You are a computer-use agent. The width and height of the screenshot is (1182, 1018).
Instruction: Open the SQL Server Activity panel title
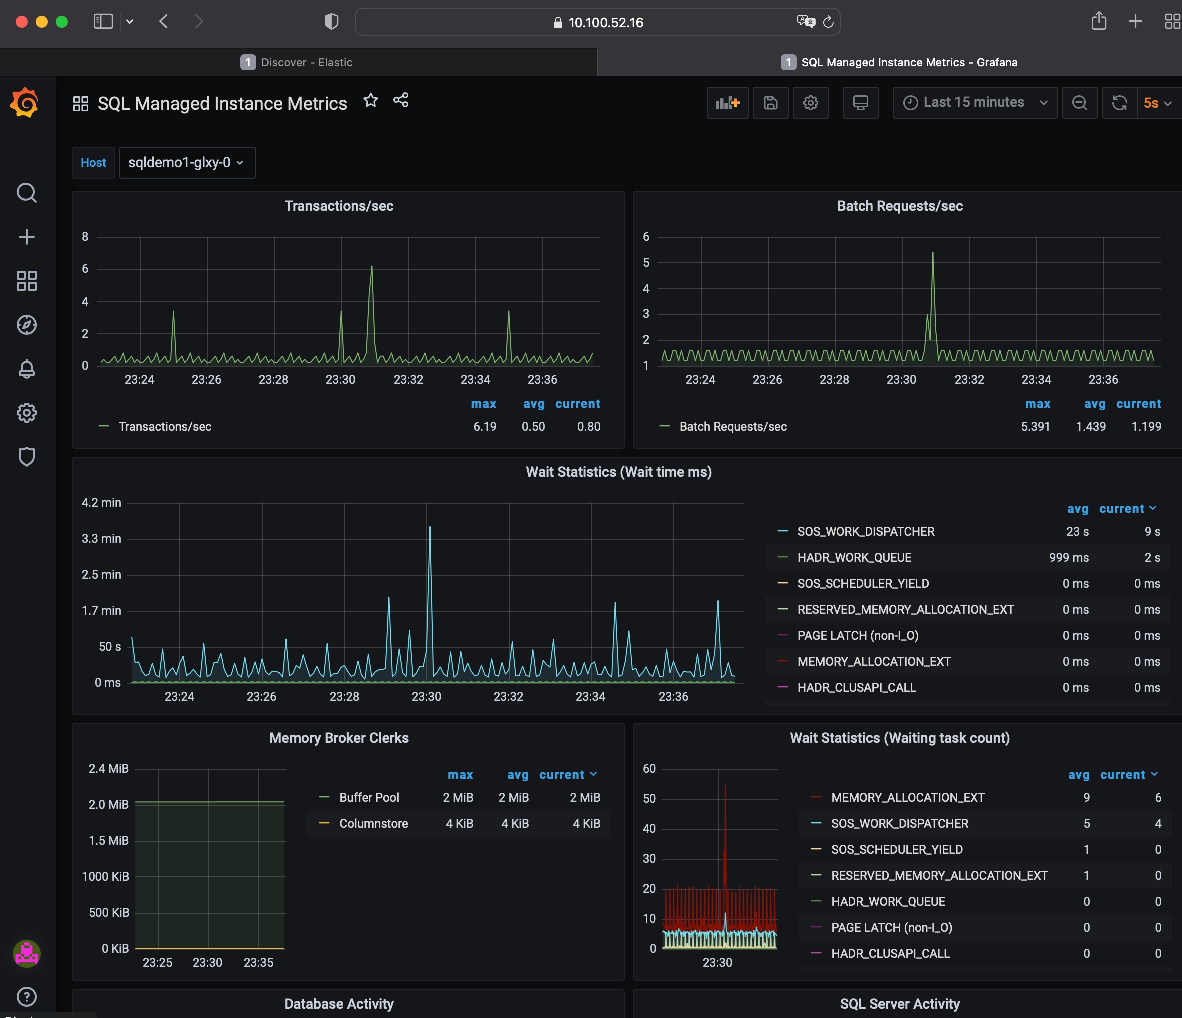coord(899,1003)
